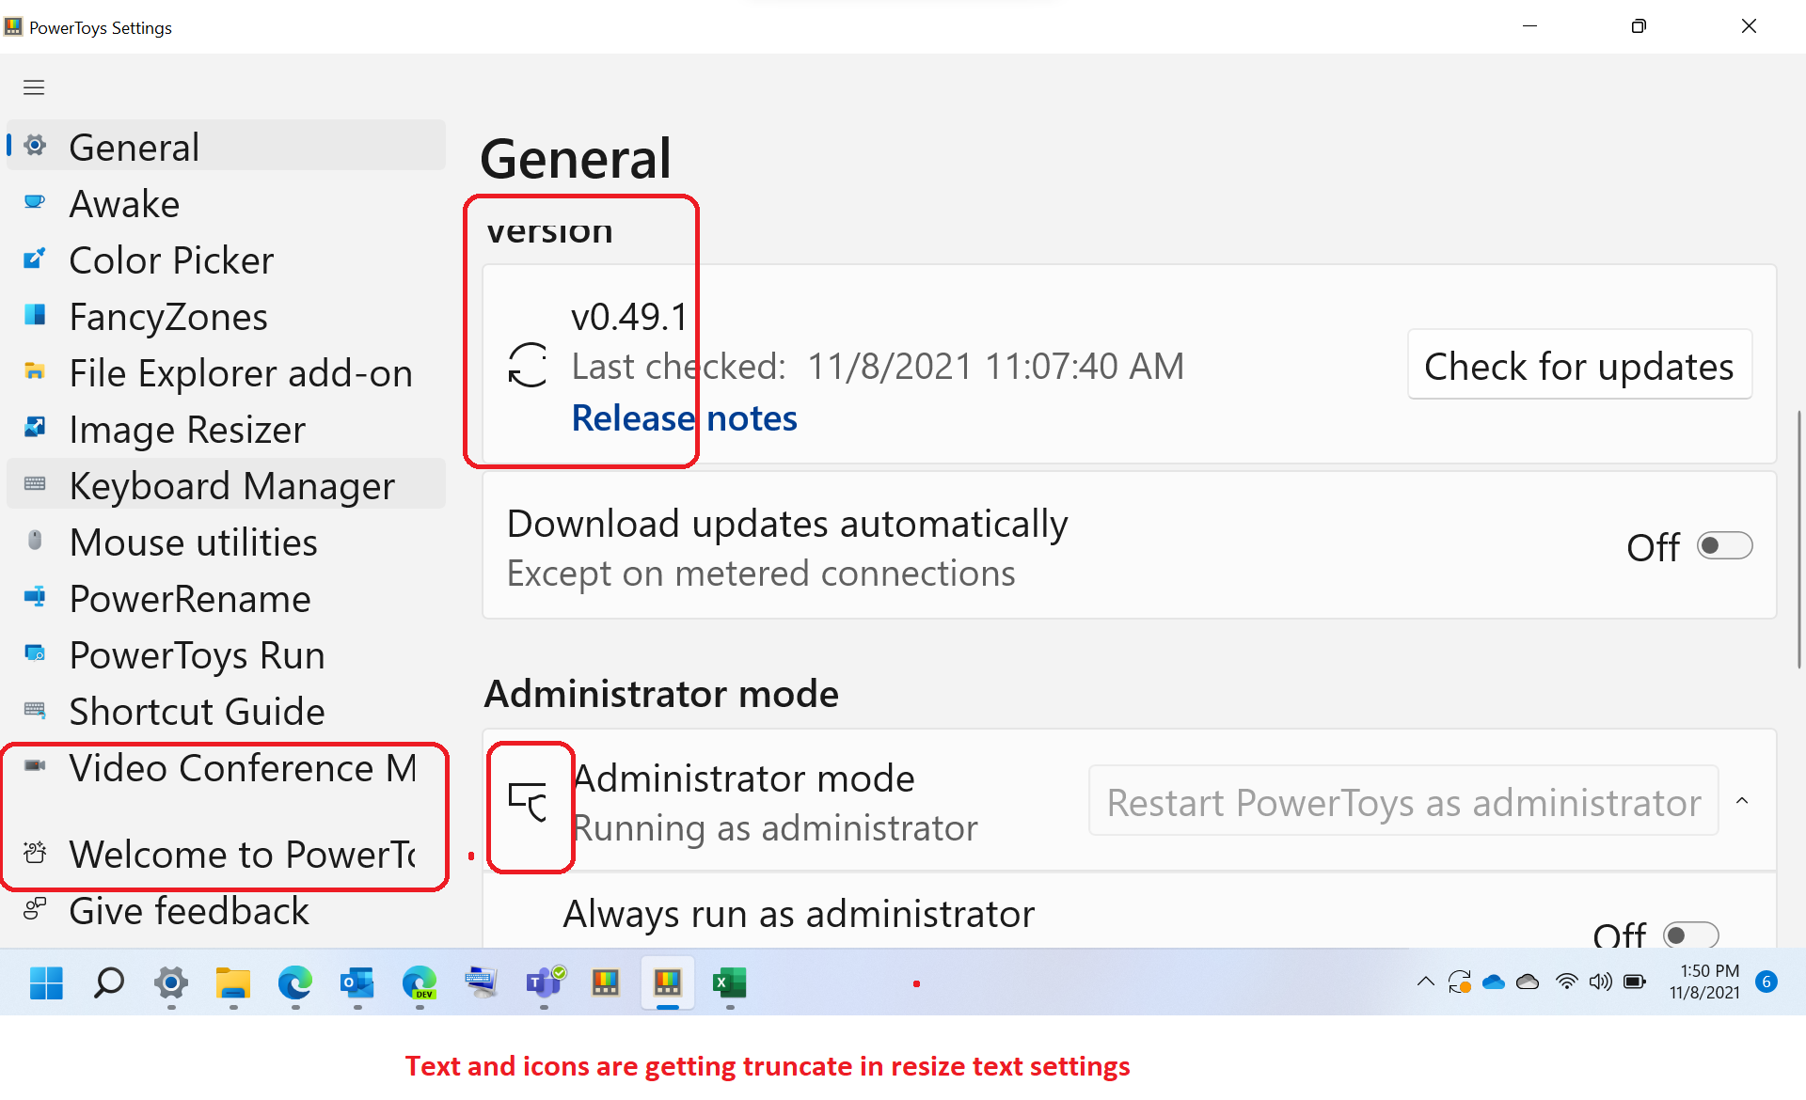Turn on Always run as administrator
Viewport: 1806px width, 1100px height.
click(x=1690, y=934)
